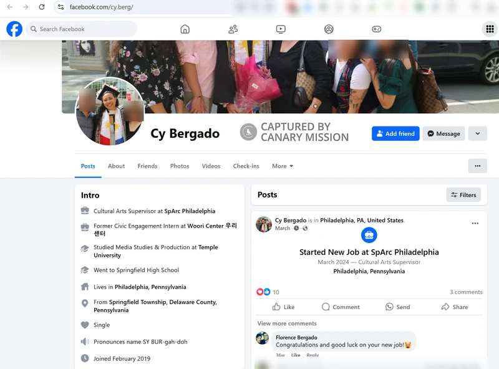Click Florence Bergado's comment avatar
The image size is (499, 369).
coord(262,338)
